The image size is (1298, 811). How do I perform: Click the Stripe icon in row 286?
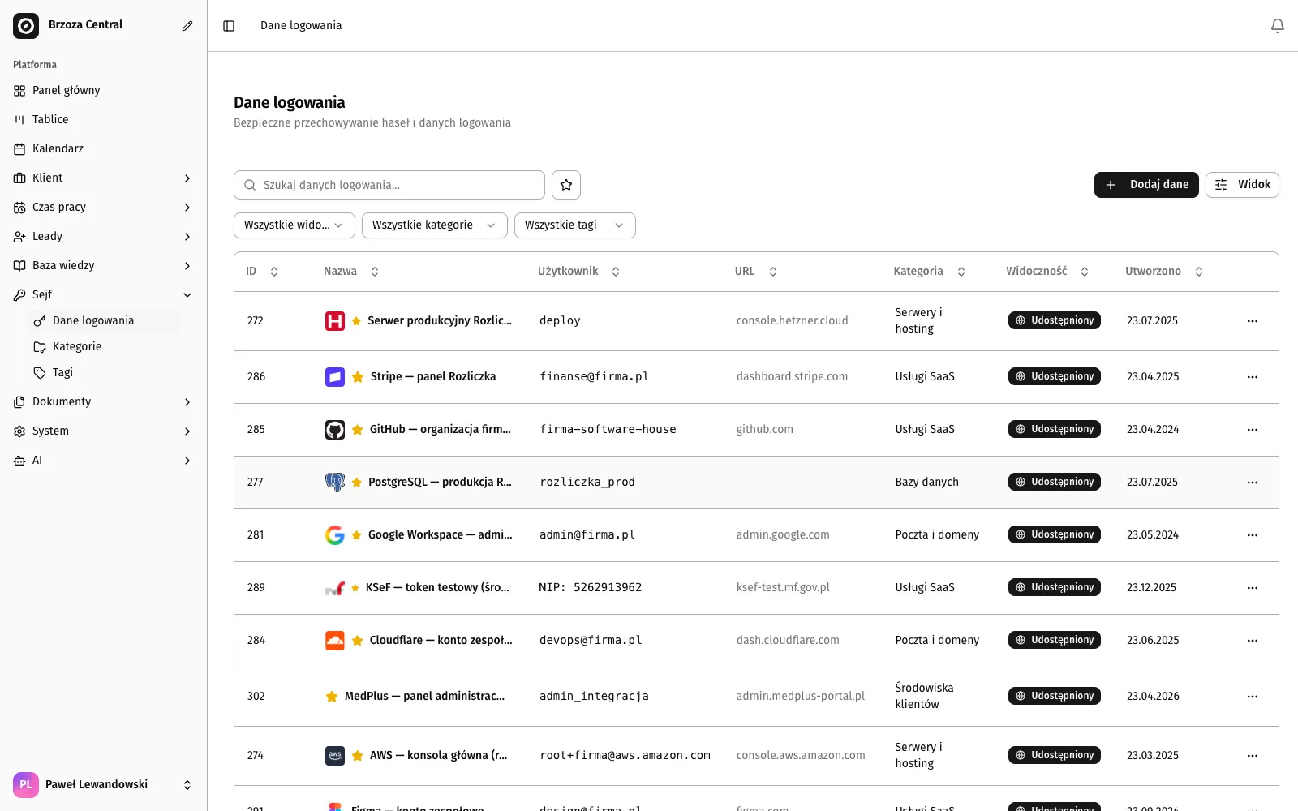pyautogui.click(x=335, y=377)
